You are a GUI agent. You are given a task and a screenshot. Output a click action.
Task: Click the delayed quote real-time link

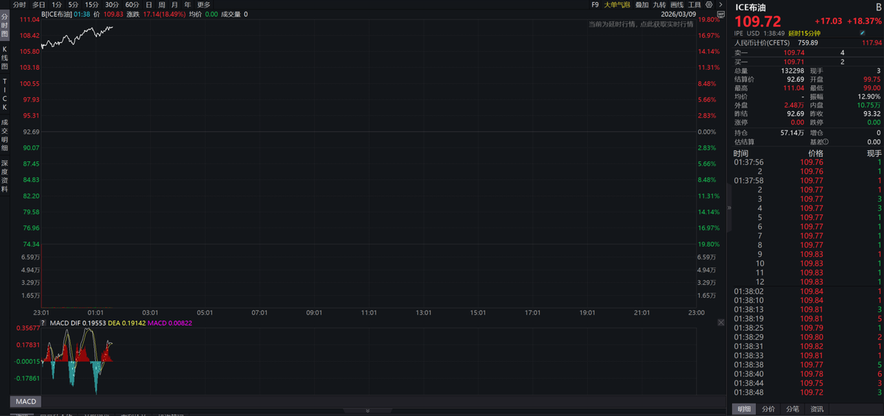click(x=641, y=24)
